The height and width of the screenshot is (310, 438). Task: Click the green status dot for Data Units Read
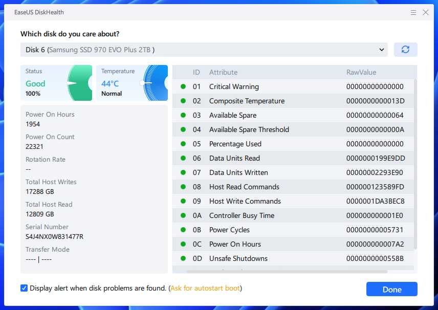tap(183, 158)
